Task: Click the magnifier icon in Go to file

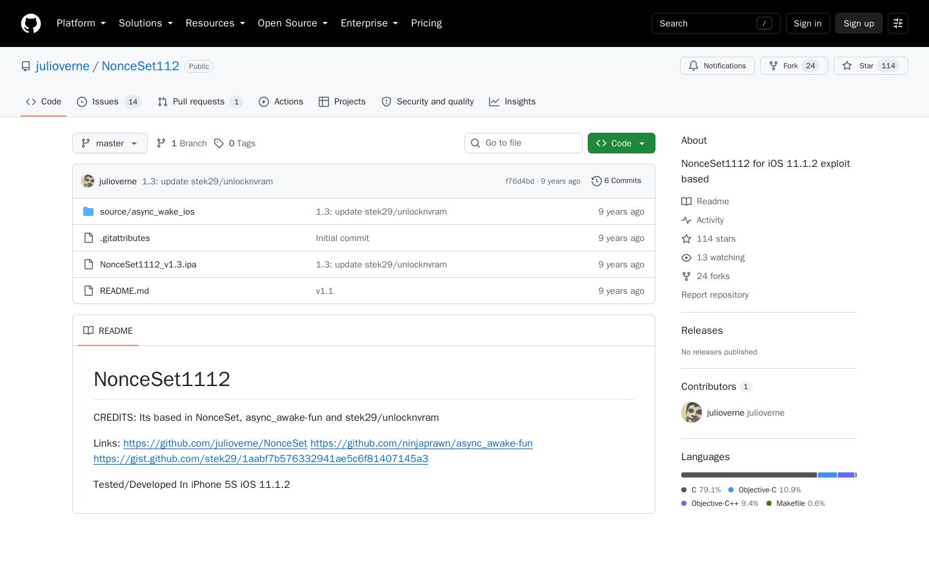Action: point(475,143)
